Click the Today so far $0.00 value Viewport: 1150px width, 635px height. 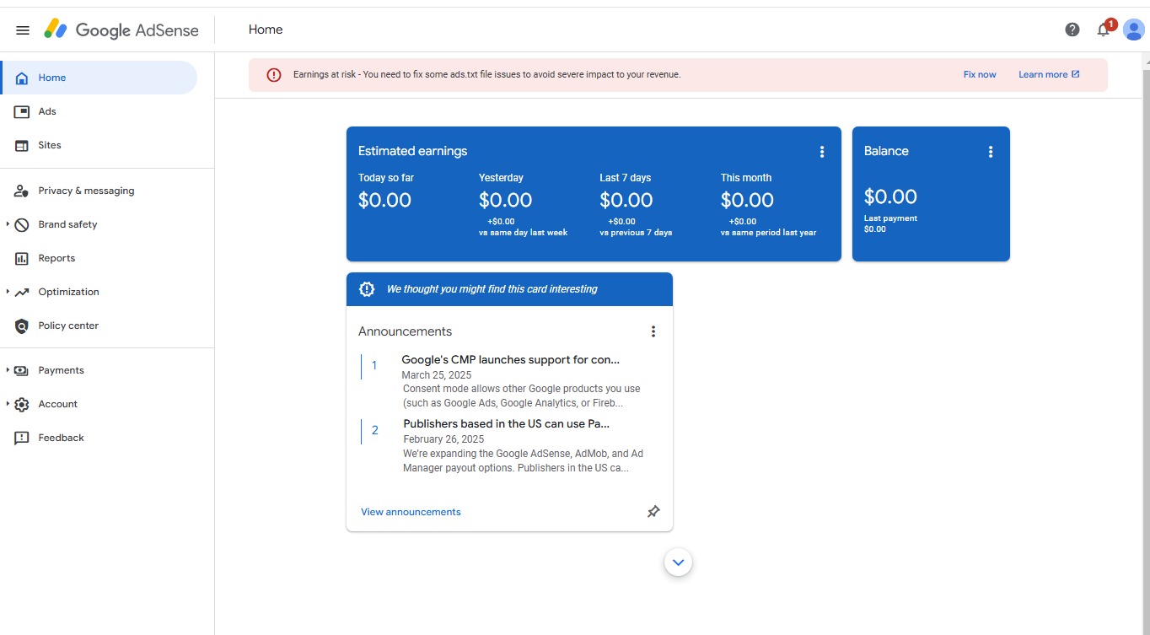[x=384, y=200]
